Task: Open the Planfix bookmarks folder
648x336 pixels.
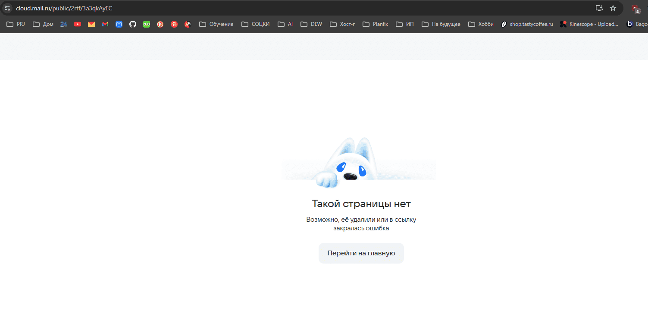Action: [376, 24]
